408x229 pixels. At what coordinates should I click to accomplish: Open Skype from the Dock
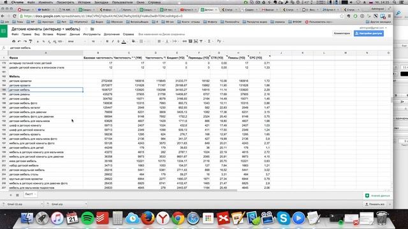coord(283,218)
